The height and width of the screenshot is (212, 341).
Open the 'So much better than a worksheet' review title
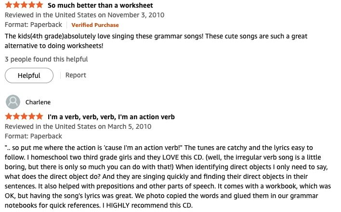click(100, 6)
